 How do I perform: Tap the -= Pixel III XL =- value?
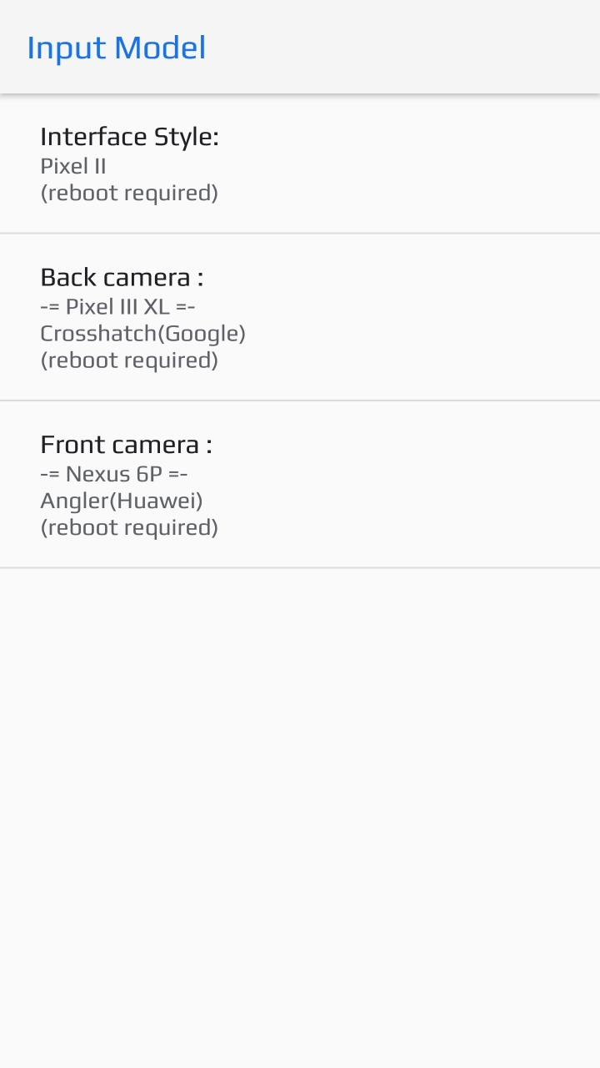(117, 306)
